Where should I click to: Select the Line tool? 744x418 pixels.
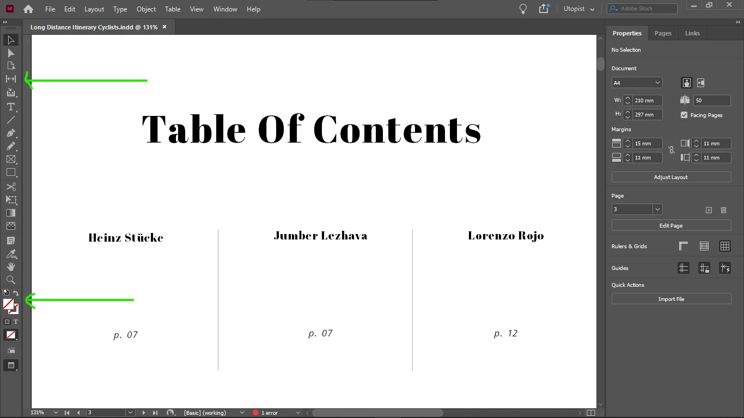11,120
